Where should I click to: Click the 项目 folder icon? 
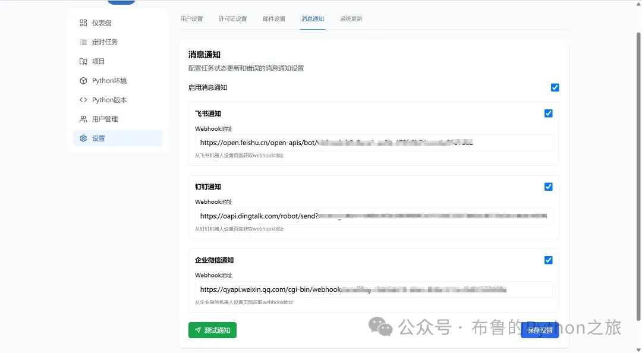point(83,61)
